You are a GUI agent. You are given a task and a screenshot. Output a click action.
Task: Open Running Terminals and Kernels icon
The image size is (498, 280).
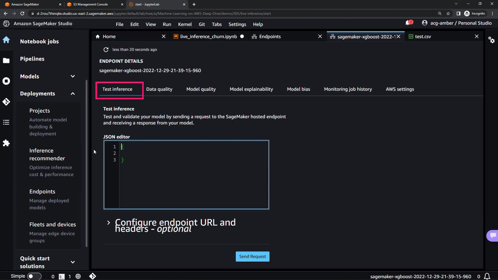(x=6, y=81)
